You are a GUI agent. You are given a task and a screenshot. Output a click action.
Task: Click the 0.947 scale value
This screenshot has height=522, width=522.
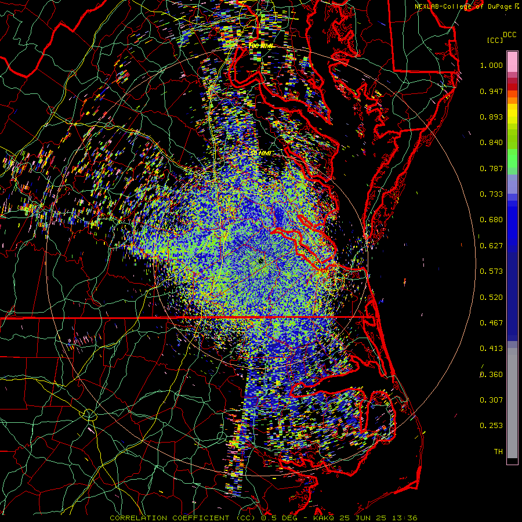coord(491,91)
